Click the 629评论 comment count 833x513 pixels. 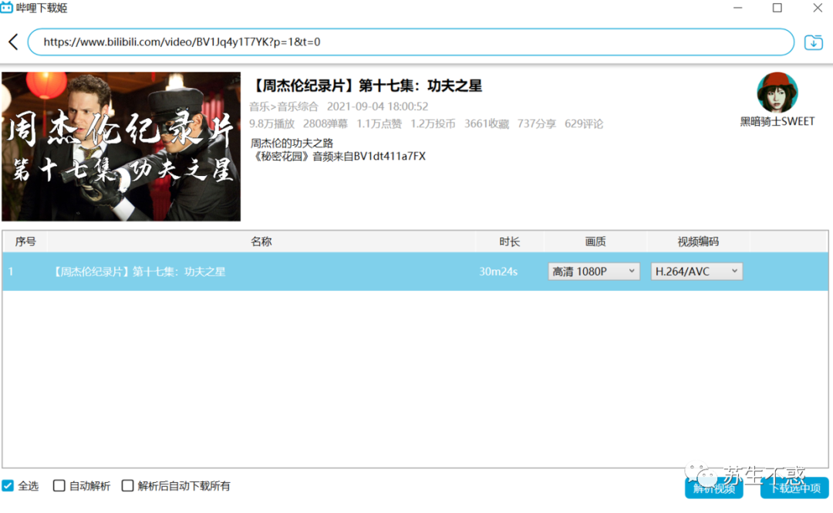point(584,124)
